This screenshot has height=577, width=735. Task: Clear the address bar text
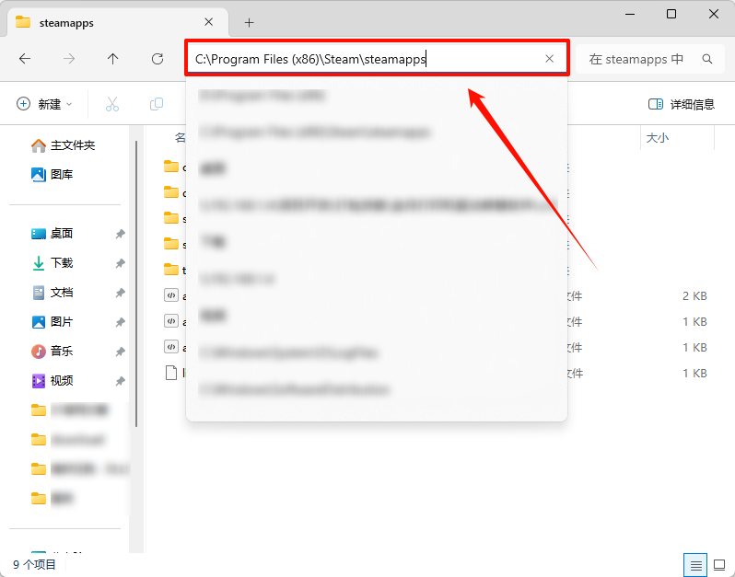pos(550,59)
